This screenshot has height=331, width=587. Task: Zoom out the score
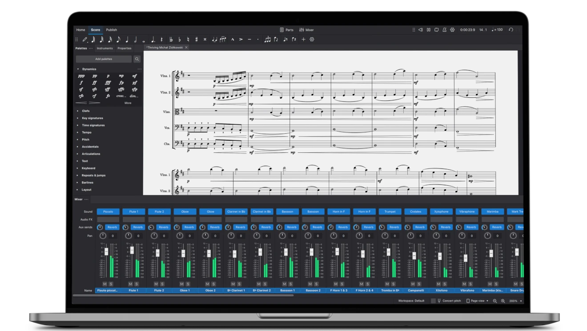point(495,301)
